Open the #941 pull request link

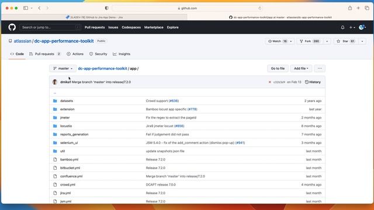pyautogui.click(x=240, y=142)
